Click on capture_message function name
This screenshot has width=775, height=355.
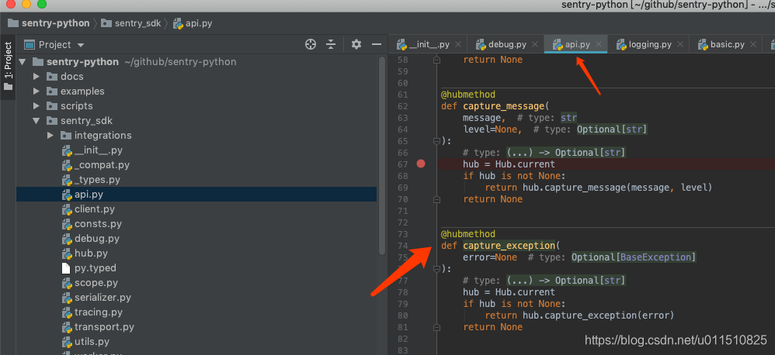pyautogui.click(x=504, y=106)
